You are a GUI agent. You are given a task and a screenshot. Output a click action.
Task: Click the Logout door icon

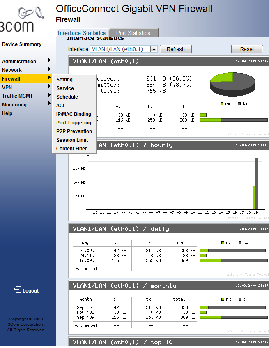pyautogui.click(x=18, y=290)
